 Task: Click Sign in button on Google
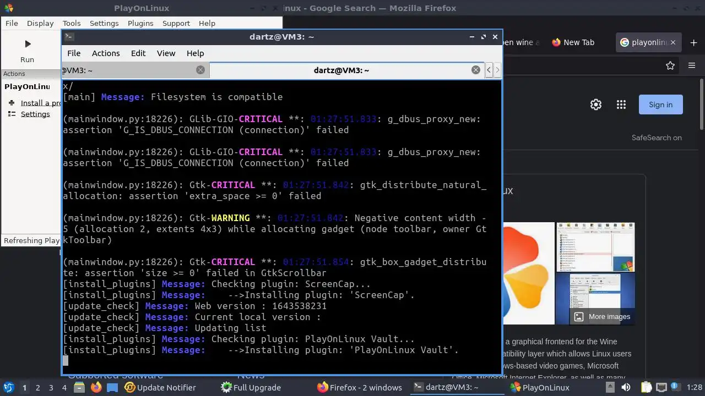(660, 105)
